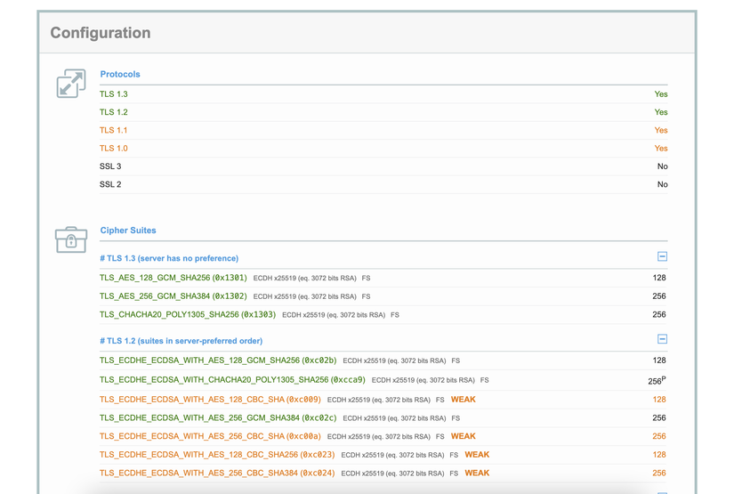Click the WEAK label on the 0xc009 row
This screenshot has width=734, height=494.
coord(463,400)
